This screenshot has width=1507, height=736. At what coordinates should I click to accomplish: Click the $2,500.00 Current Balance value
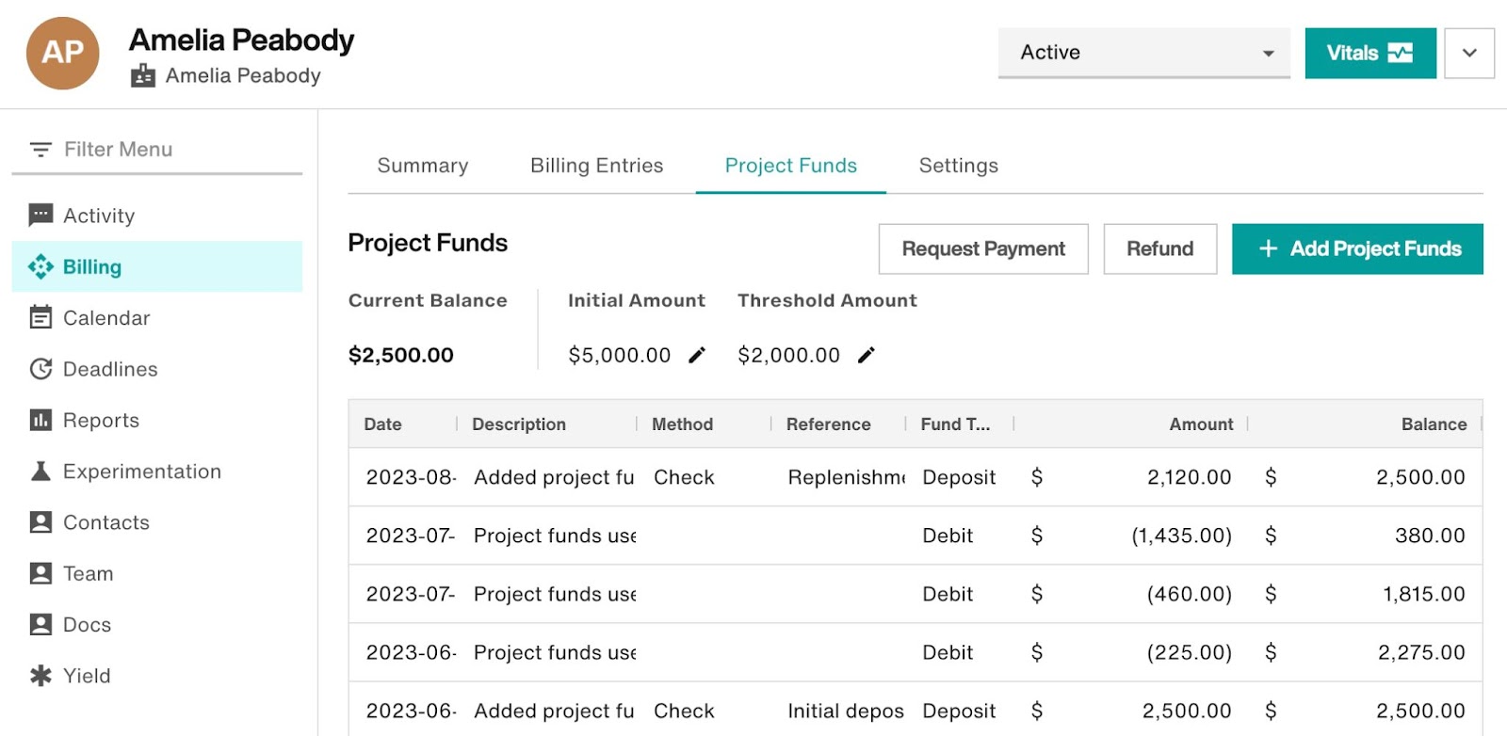pos(401,355)
